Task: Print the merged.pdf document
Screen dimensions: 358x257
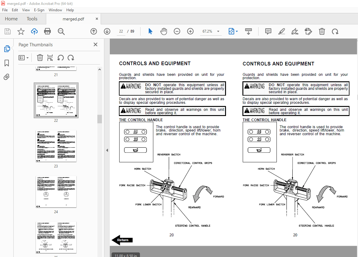Action: pyautogui.click(x=48, y=31)
